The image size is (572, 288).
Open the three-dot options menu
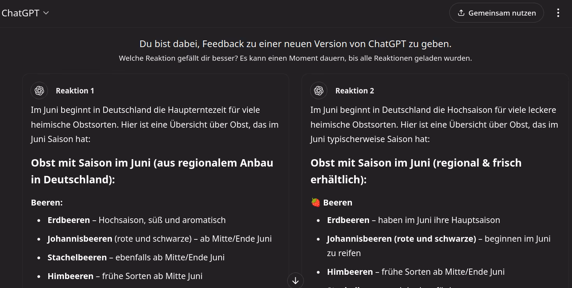pos(558,13)
